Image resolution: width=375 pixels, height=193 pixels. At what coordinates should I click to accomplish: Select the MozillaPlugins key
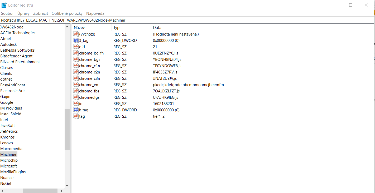click(x=13, y=172)
